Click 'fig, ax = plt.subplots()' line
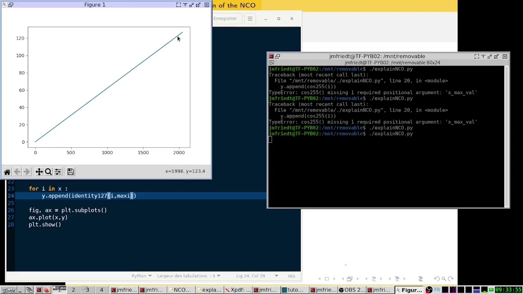 [x=68, y=210]
